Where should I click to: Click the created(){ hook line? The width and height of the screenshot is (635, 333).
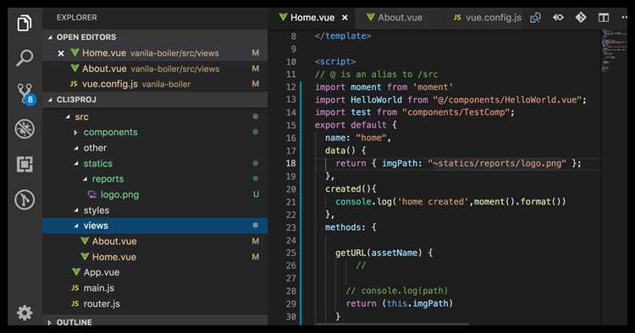point(351,188)
